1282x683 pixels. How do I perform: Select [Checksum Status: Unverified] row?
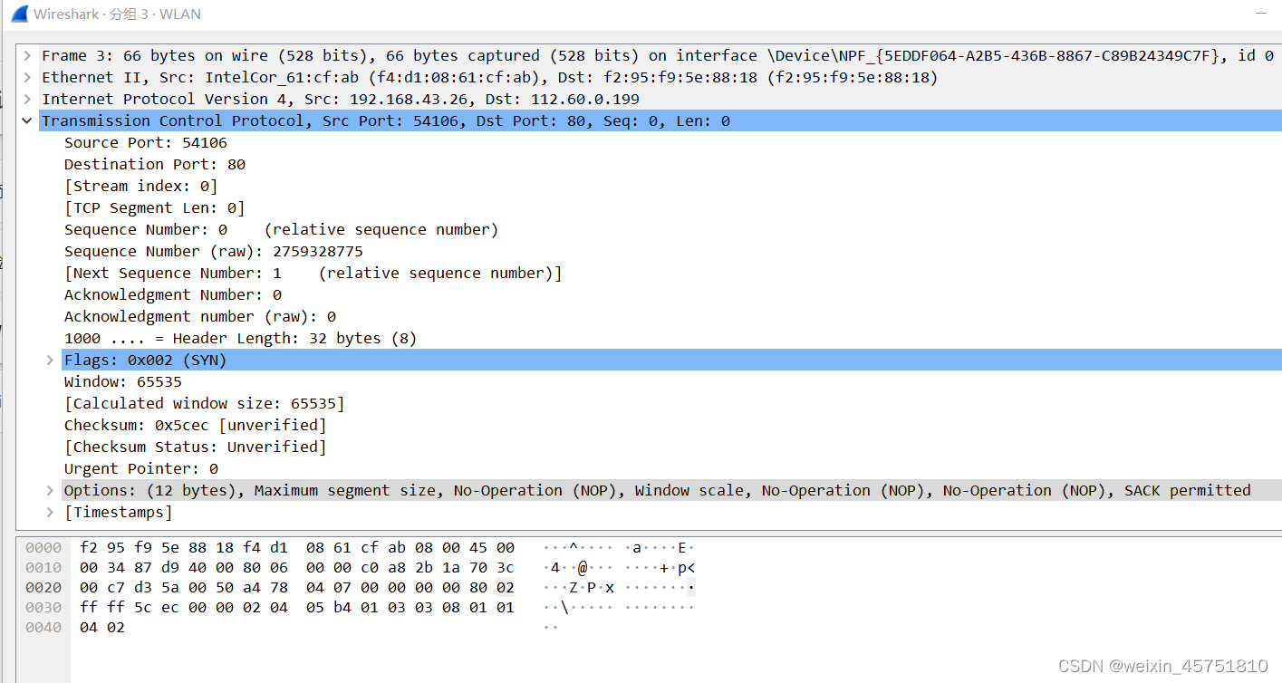coord(196,447)
